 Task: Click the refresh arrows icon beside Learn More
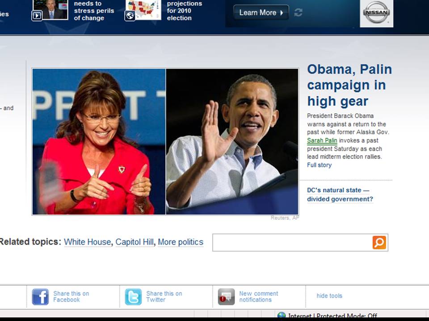(x=298, y=12)
